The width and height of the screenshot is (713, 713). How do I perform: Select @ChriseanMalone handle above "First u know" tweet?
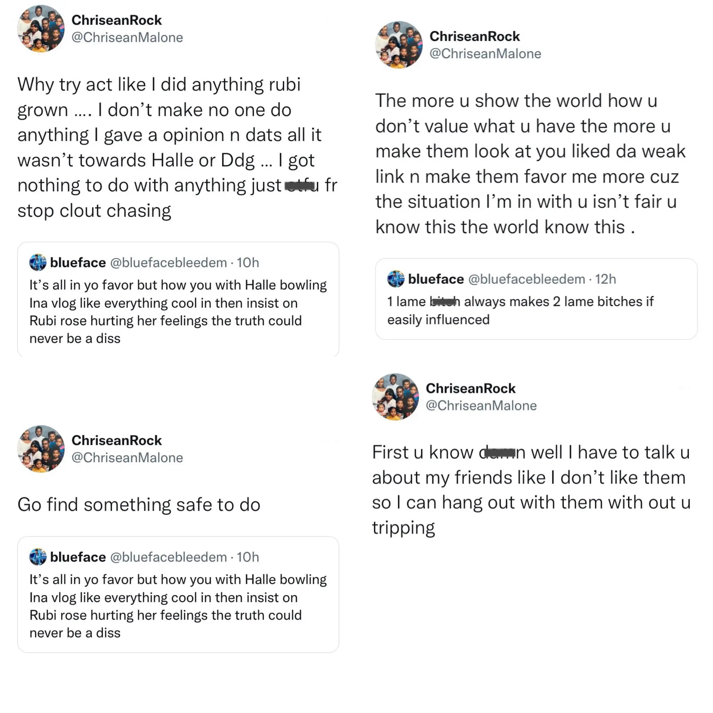point(481,406)
